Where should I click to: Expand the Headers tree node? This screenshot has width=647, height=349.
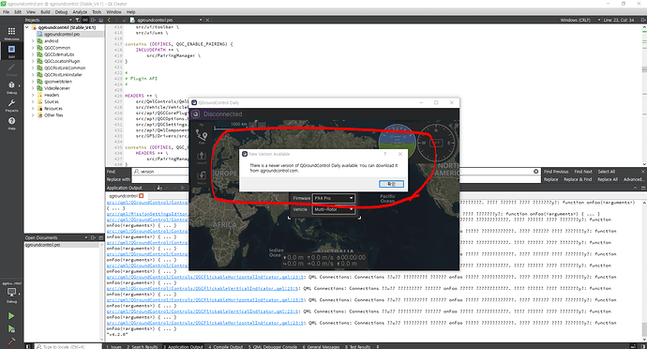33,95
